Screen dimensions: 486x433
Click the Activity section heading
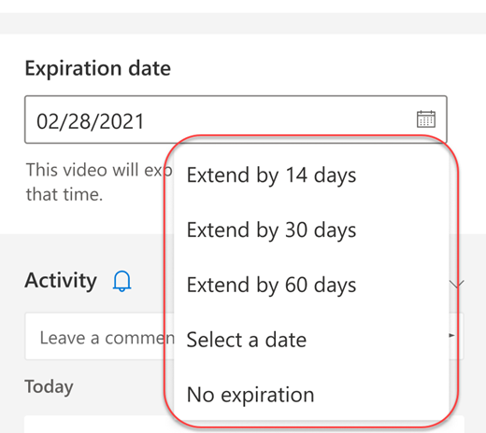tap(61, 281)
